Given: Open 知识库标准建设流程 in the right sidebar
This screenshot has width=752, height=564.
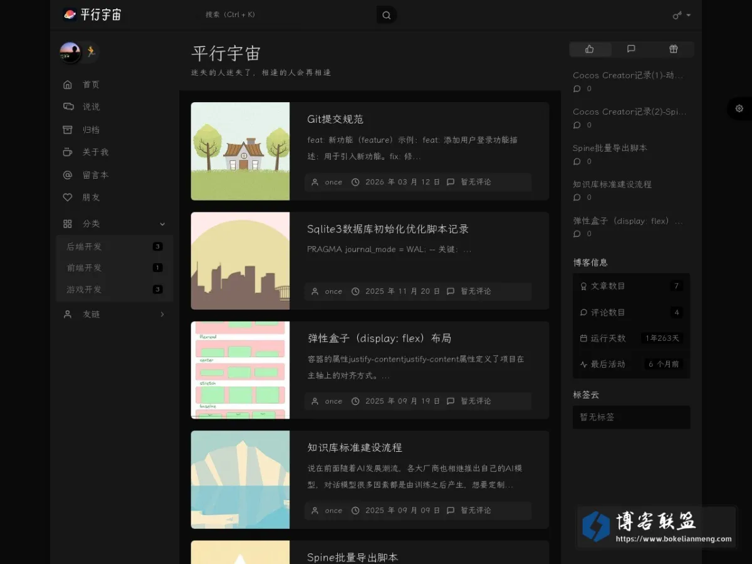Looking at the screenshot, I should (612, 184).
